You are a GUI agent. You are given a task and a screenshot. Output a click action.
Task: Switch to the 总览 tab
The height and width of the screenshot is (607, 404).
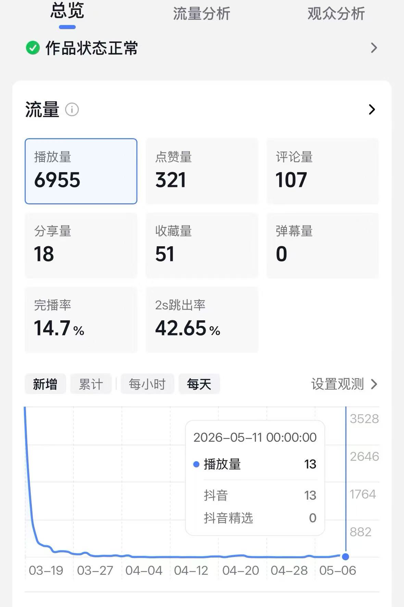(67, 12)
